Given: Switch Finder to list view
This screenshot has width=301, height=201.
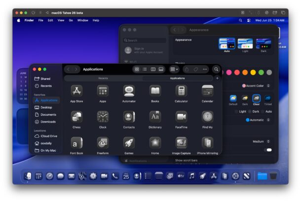Looking at the screenshot, I should (x=145, y=69).
